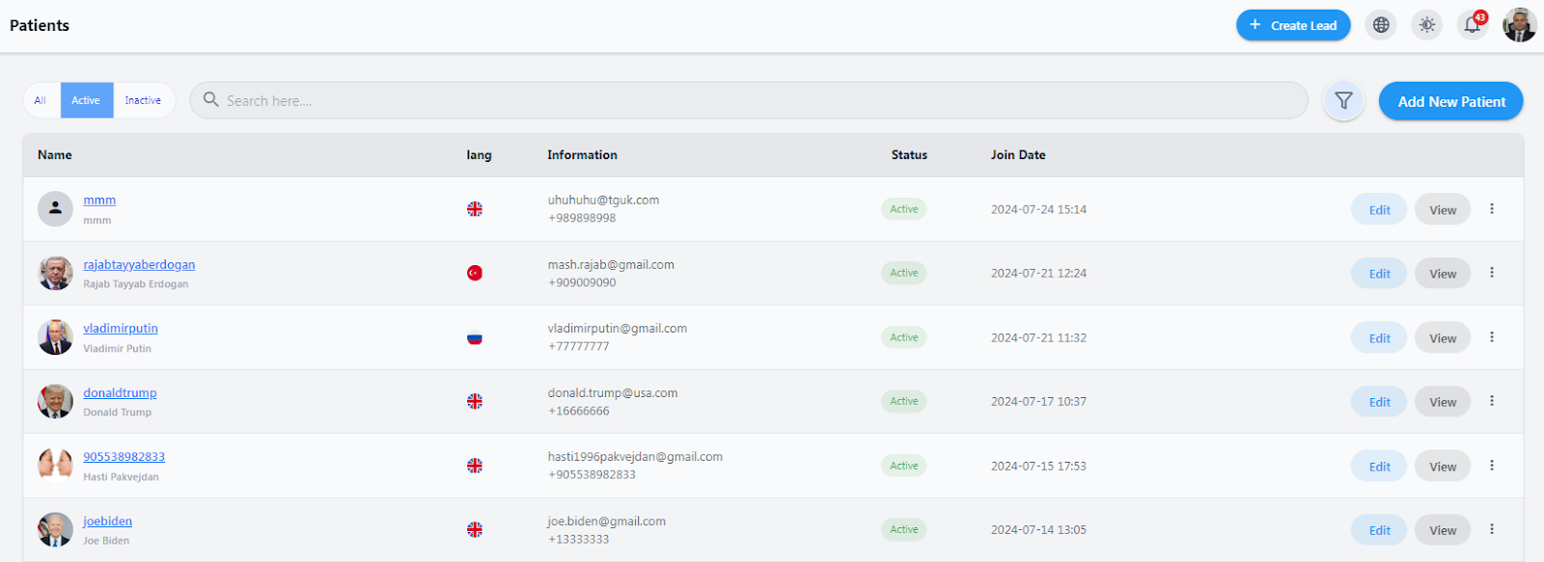Viewport: 1544px width, 562px height.
Task: Click the Create Lead button
Action: [1293, 25]
